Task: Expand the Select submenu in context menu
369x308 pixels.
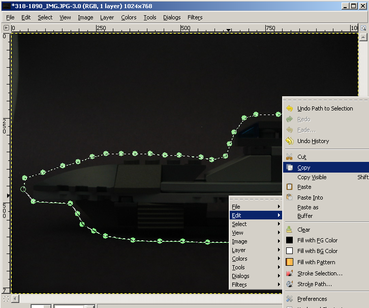Action: [x=255, y=224]
